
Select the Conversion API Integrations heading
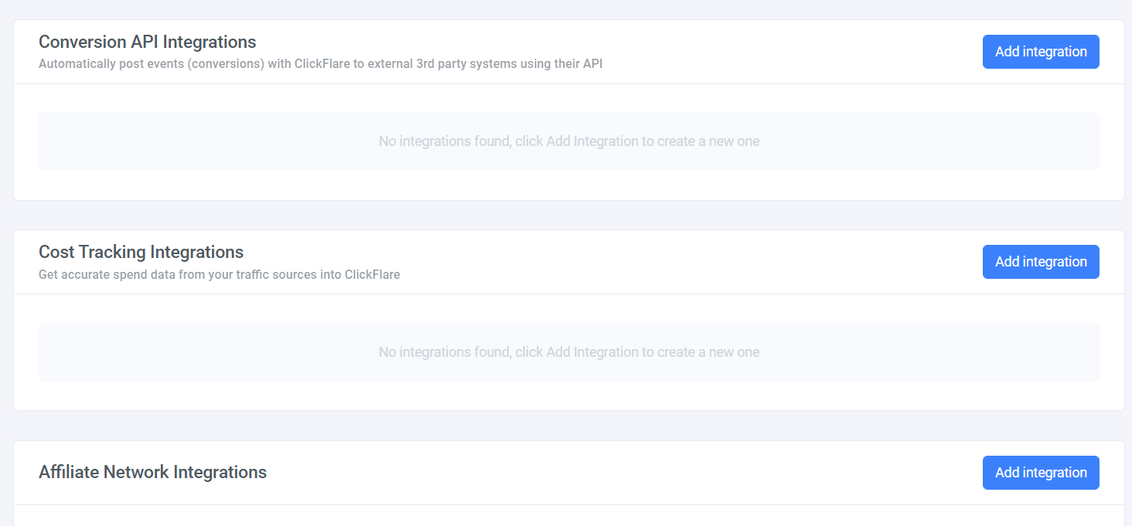coord(148,42)
